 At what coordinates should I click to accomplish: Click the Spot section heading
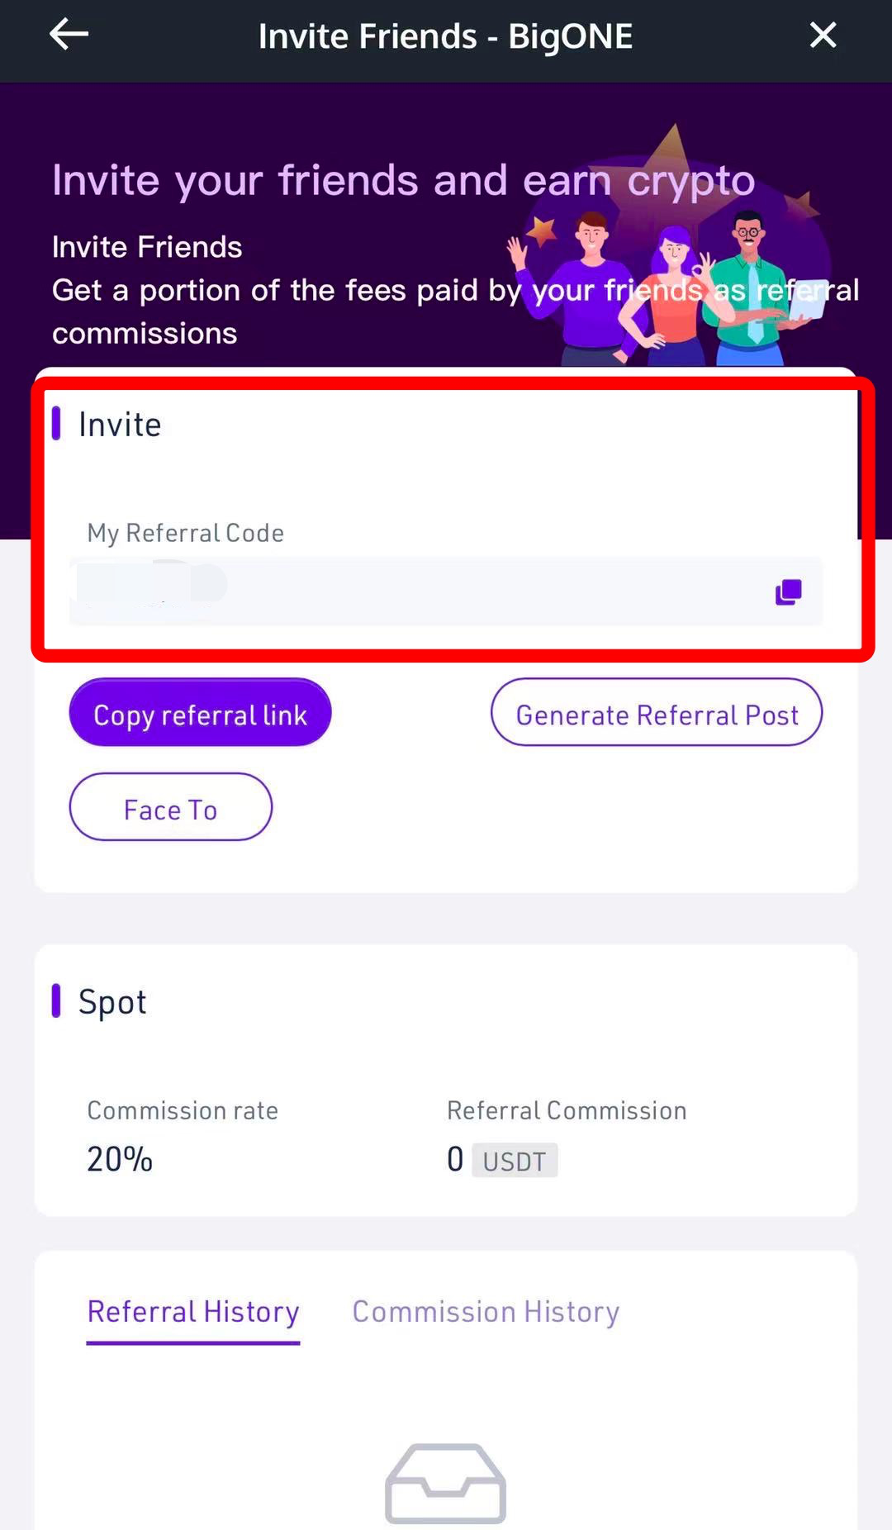coord(112,1002)
